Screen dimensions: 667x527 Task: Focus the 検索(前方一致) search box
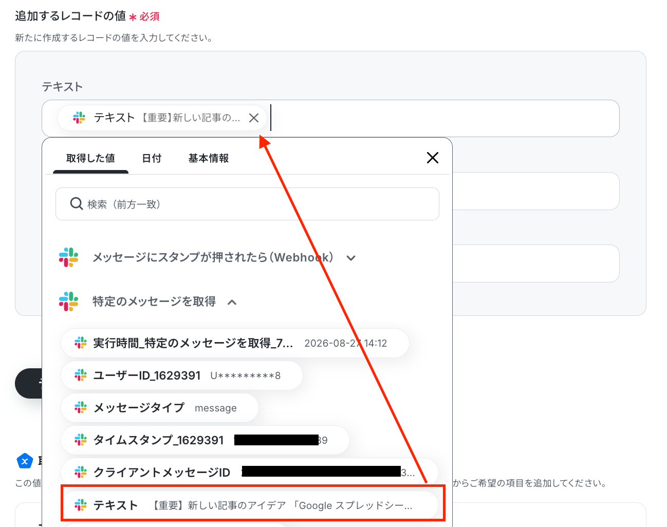pos(247,204)
